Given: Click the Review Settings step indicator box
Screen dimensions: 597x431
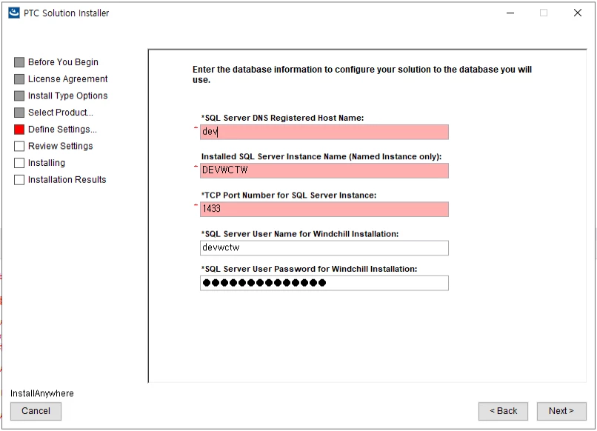Looking at the screenshot, I should [x=19, y=146].
